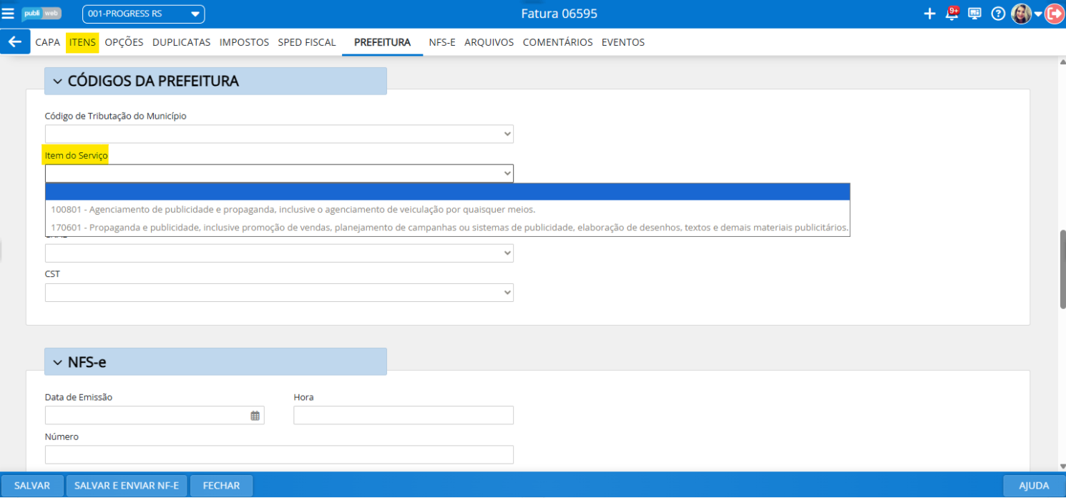Viewport: 1066px width, 498px height.
Task: Collapse the CÓDIGOS DA PREFEITURA section
Action: point(58,82)
